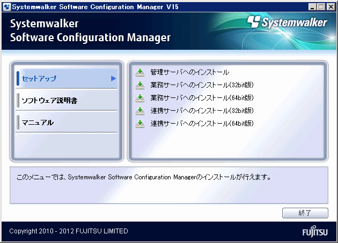Start 連携サーバへのインストール(32bit版)
This screenshot has height=243, width=338.
[x=202, y=111]
